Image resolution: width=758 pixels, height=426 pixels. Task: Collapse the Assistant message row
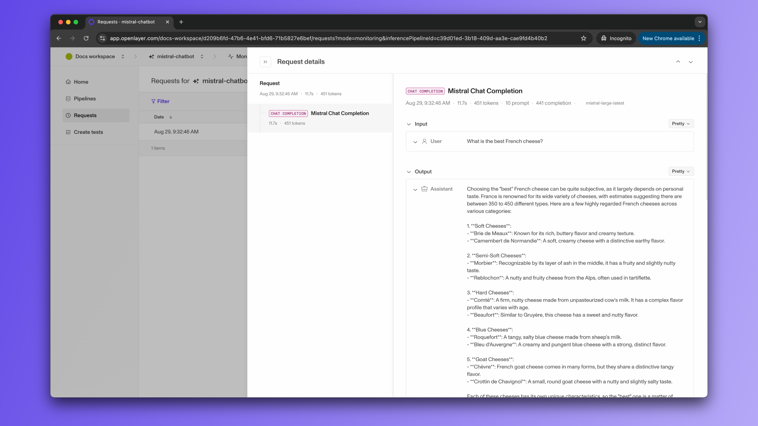415,189
